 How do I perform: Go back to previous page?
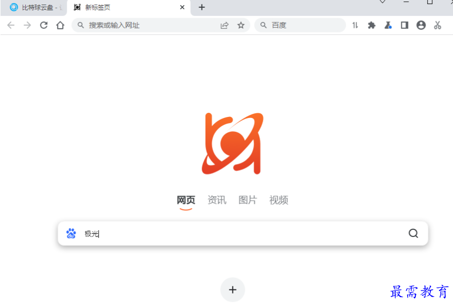[11, 25]
